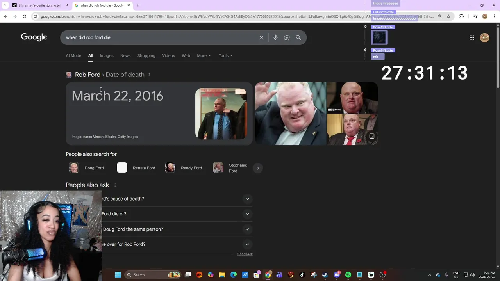Open Discord from taskbar
The image size is (500, 281).
coord(337,275)
